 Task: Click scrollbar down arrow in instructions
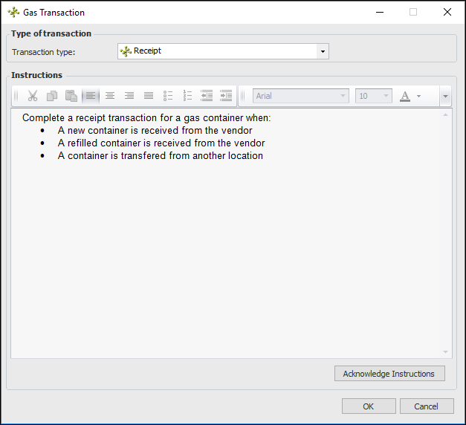coord(445,352)
